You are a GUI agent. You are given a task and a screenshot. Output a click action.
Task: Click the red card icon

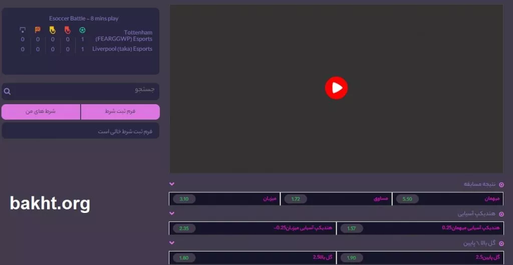pos(68,30)
